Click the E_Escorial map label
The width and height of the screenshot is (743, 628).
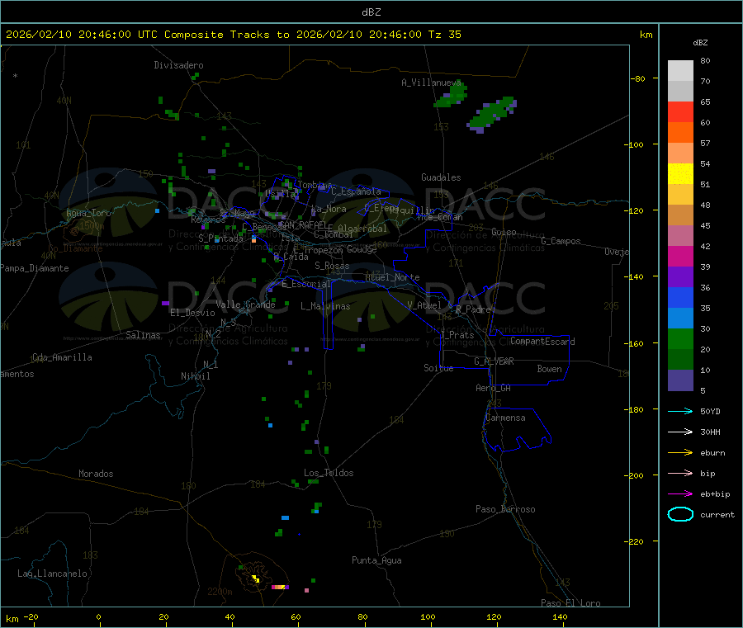306,284
